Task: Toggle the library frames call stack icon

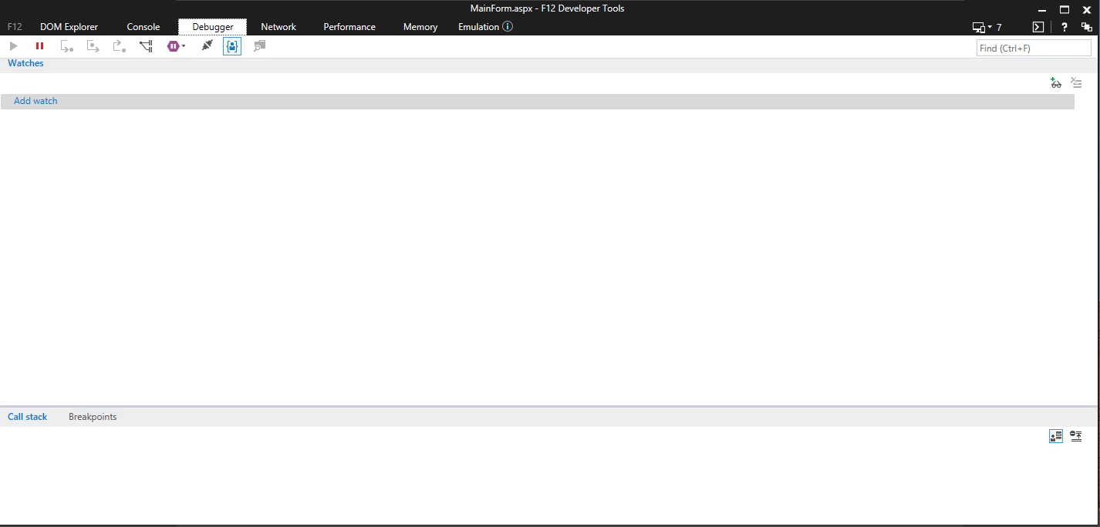Action: tap(1056, 436)
